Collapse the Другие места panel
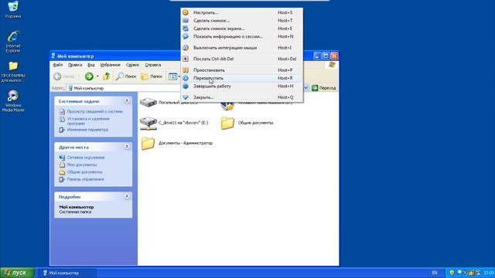Viewport: 495px width, 278px height. (127, 147)
